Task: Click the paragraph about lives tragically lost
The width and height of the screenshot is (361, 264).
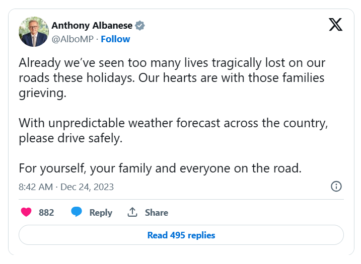Action: (172, 78)
